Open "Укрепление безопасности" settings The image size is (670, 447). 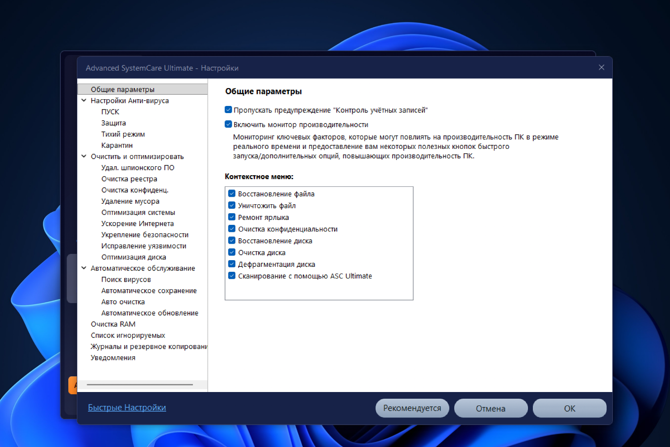(145, 235)
